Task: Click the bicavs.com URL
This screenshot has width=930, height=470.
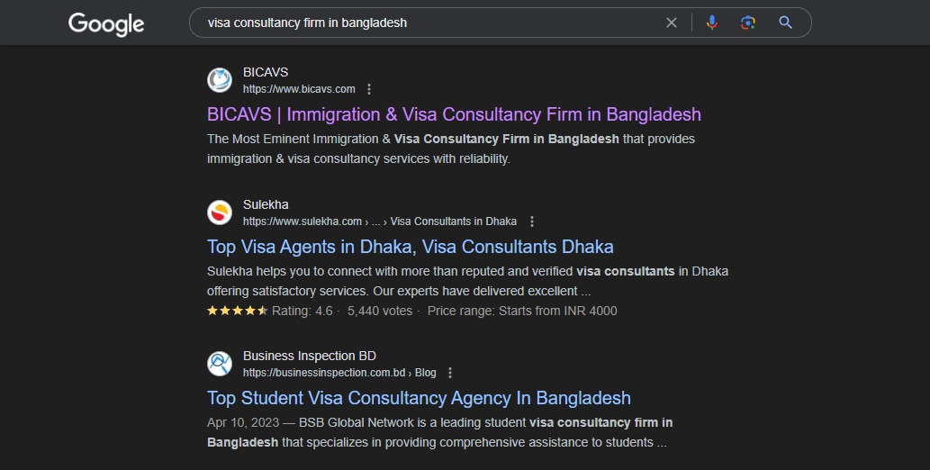Action: (299, 89)
